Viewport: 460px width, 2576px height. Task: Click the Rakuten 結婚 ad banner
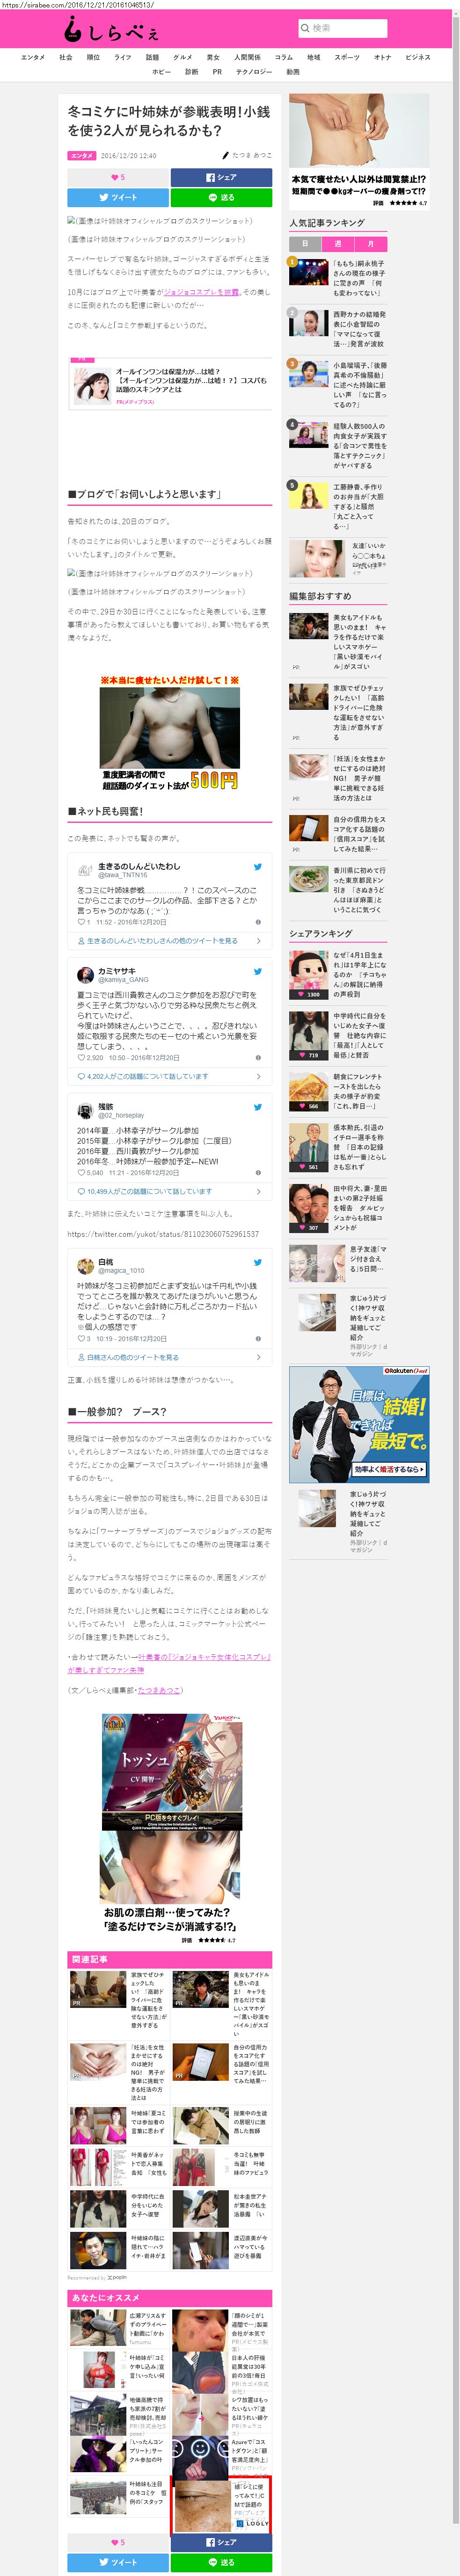pos(359,1424)
